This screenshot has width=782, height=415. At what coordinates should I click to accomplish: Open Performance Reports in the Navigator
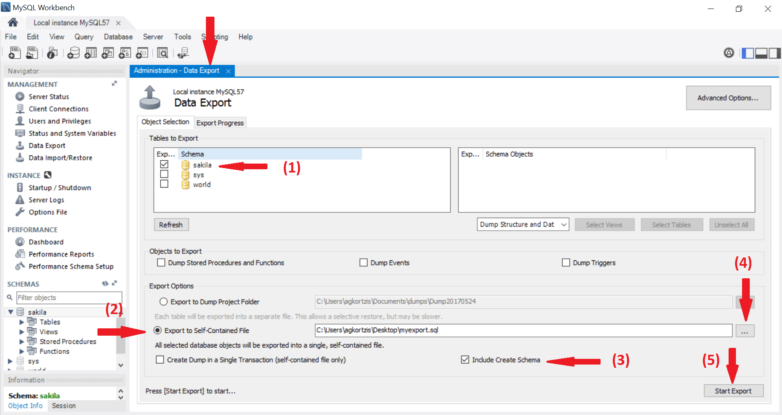pos(61,254)
